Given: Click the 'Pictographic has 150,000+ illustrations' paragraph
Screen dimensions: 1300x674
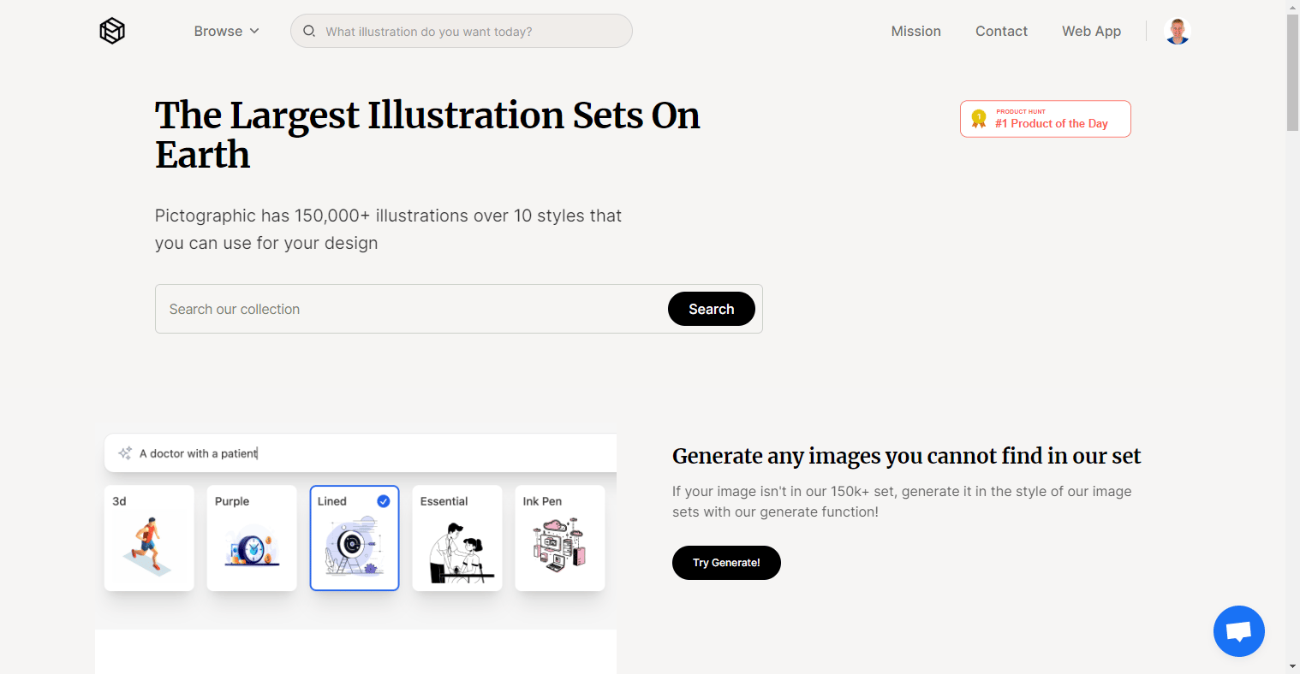Looking at the screenshot, I should pyautogui.click(x=388, y=229).
